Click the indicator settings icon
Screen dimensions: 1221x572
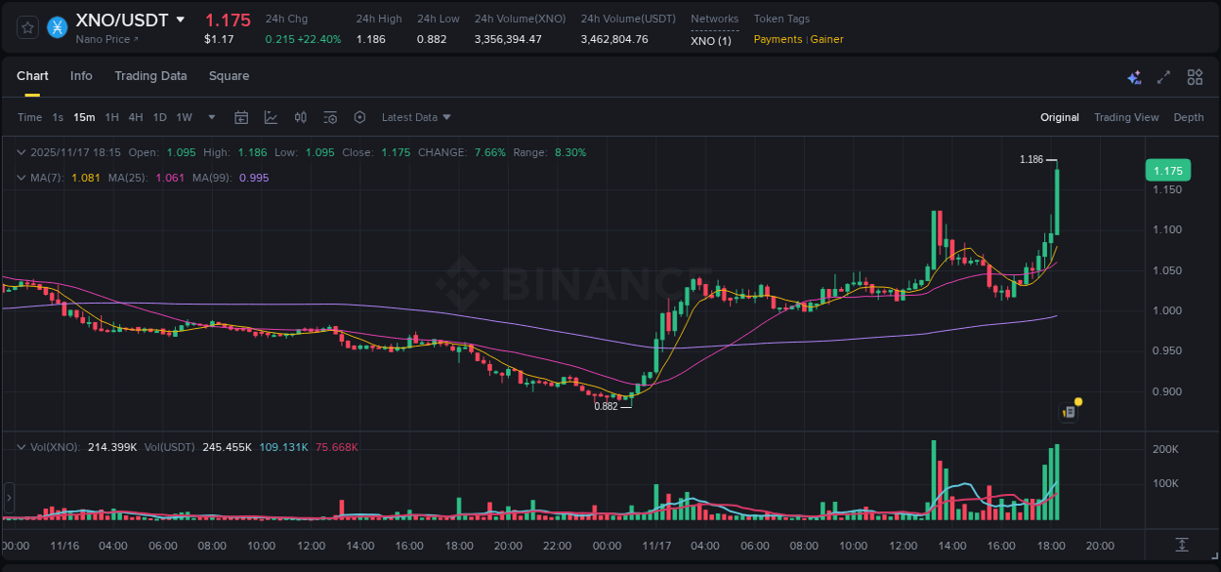tap(330, 117)
